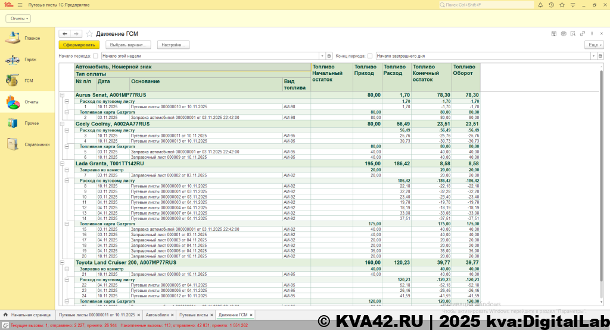Collapse the Aurus Senat group
The width and height of the screenshot is (610, 330).
coord(61,95)
